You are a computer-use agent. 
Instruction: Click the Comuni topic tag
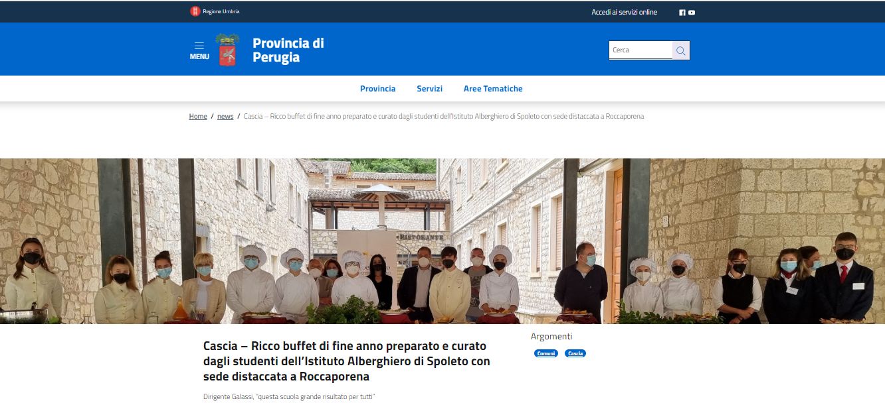tap(546, 353)
